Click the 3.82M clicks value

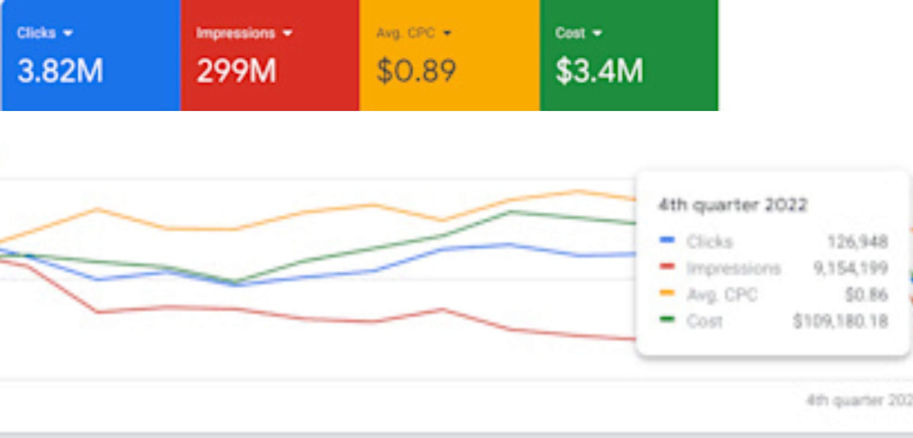click(60, 71)
